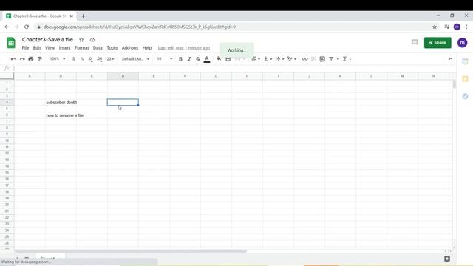
Task: Open fill color picker
Action: click(219, 59)
